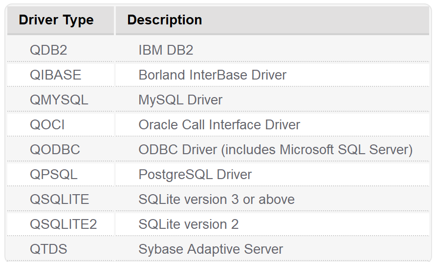The height and width of the screenshot is (262, 436).
Task: Click SQLite version 3 or above text
Action: point(217,199)
